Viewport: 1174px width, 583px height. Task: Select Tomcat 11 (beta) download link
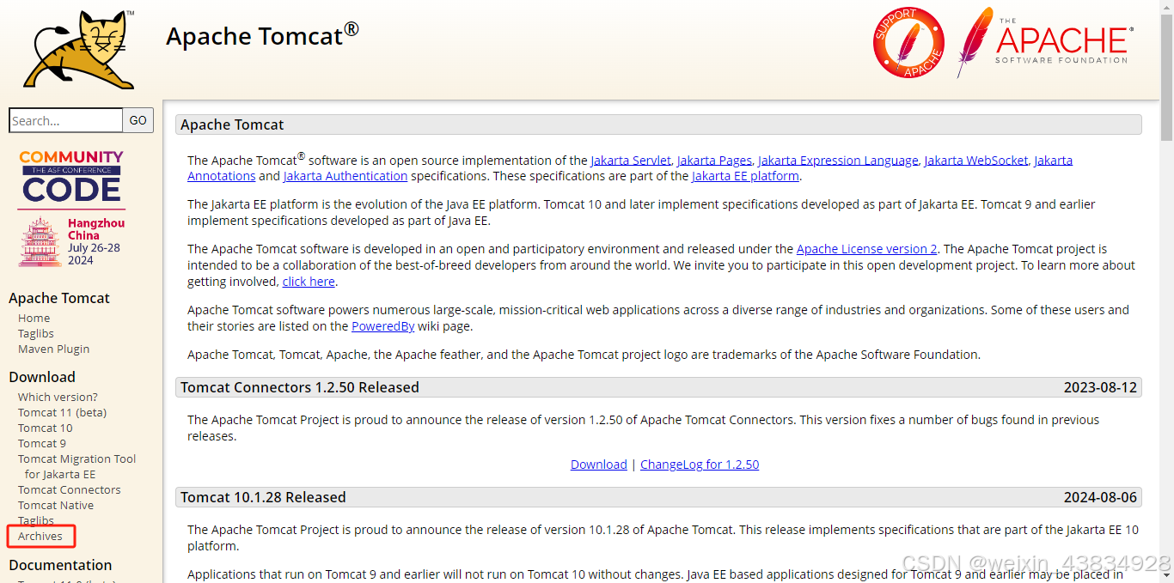click(62, 412)
